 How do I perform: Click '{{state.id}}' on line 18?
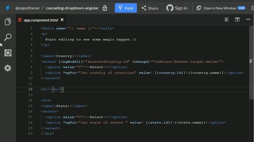(159, 123)
